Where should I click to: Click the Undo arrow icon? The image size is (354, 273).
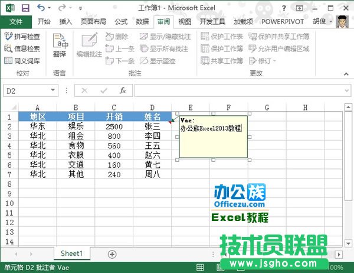41,8
